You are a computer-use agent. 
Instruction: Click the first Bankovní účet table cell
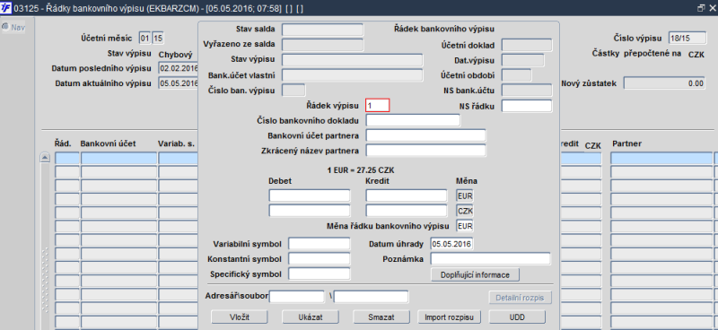(x=118, y=159)
